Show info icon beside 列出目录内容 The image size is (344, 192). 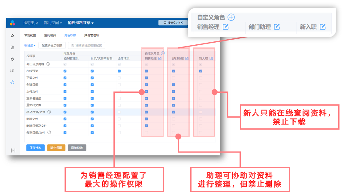pos(48,64)
